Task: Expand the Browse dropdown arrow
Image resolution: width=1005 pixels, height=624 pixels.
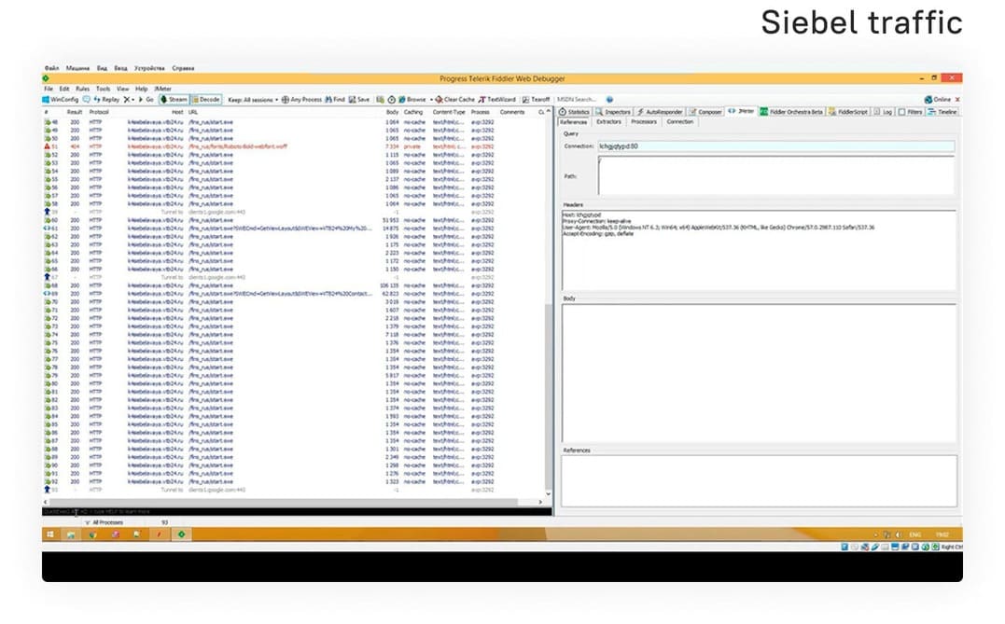Action: [x=431, y=99]
